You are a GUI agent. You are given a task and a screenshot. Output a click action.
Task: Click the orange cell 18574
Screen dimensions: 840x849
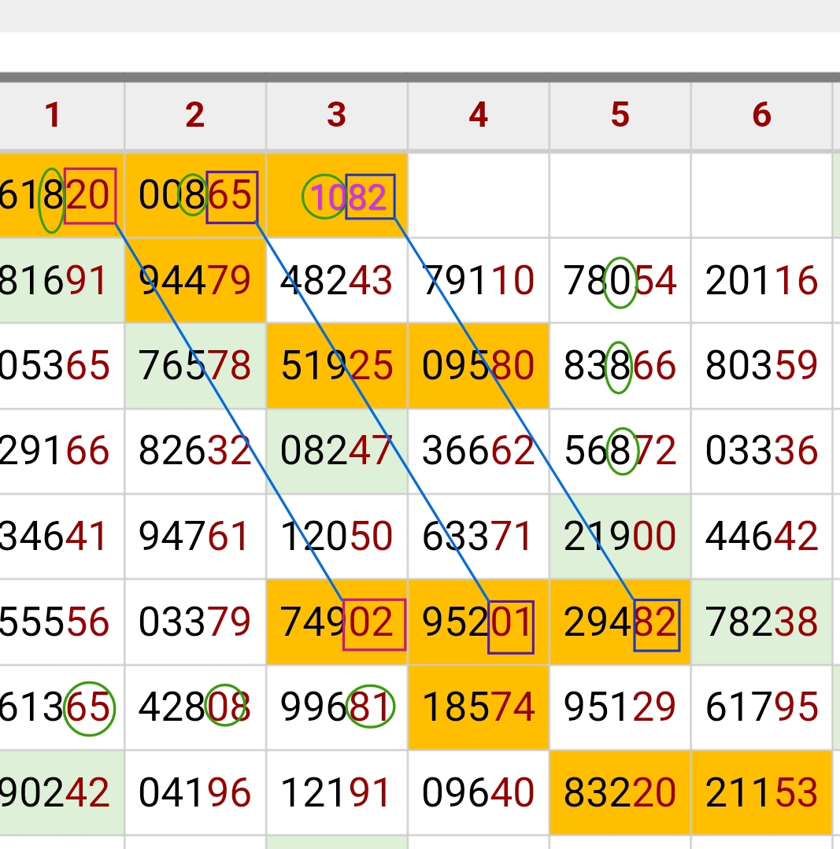[479, 707]
